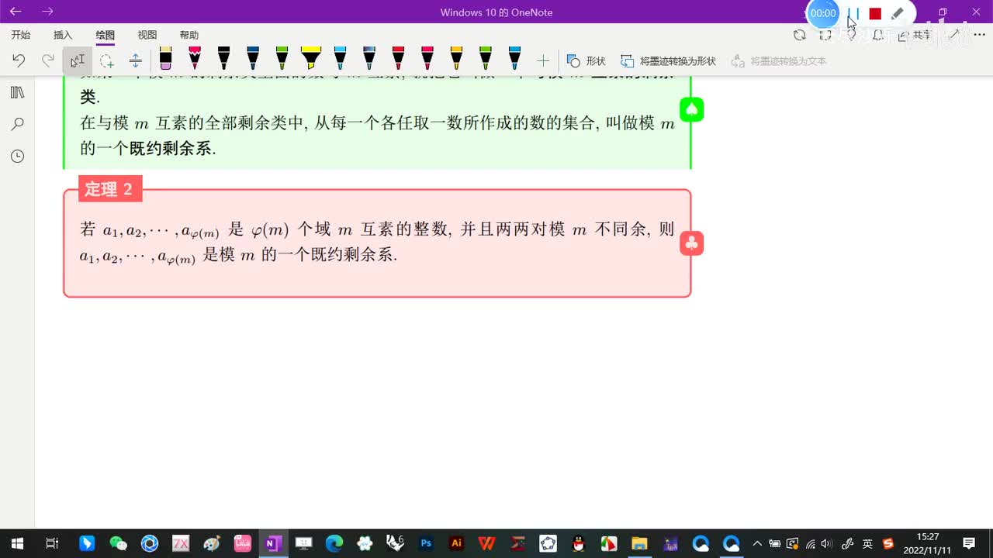Image resolution: width=993 pixels, height=558 pixels.
Task: Open WPS Office from taskbar
Action: pos(487,543)
